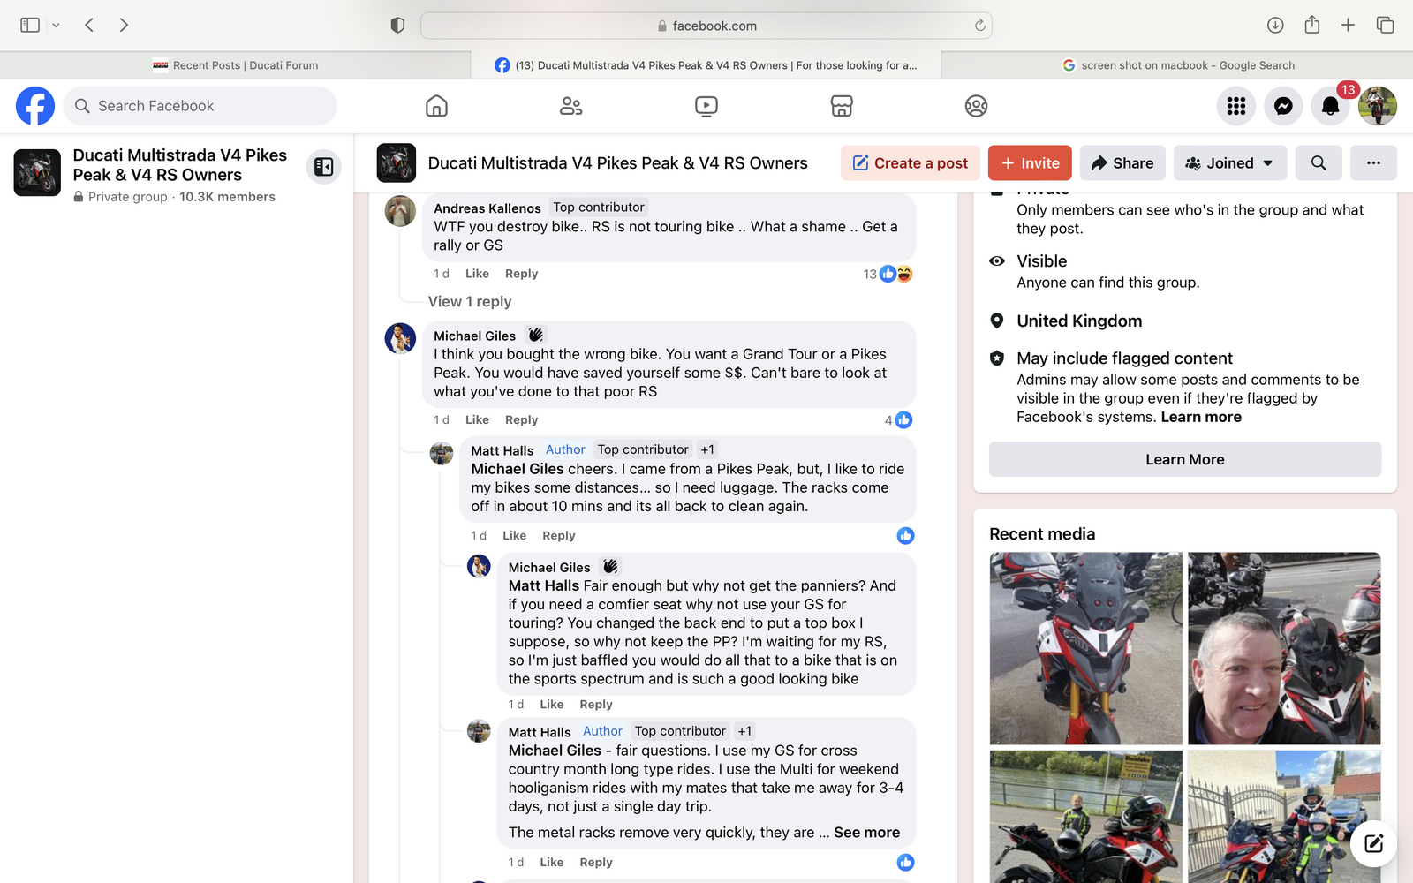Open the first Recent media red Ducati photo
This screenshot has width=1413, height=883.
point(1085,648)
